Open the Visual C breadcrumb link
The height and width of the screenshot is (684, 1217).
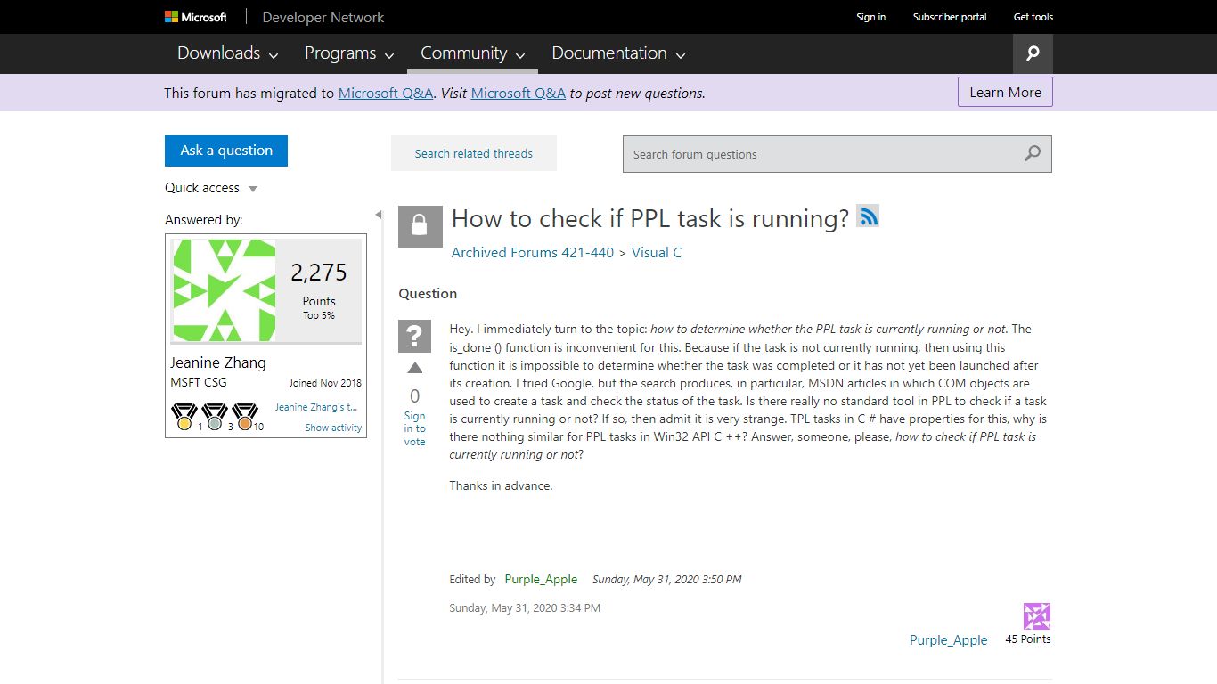[657, 253]
